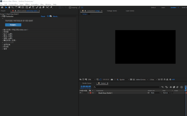187x116 pixels.
Task: Collapse the Particular effect twirl arrow
Action: coord(1,16)
